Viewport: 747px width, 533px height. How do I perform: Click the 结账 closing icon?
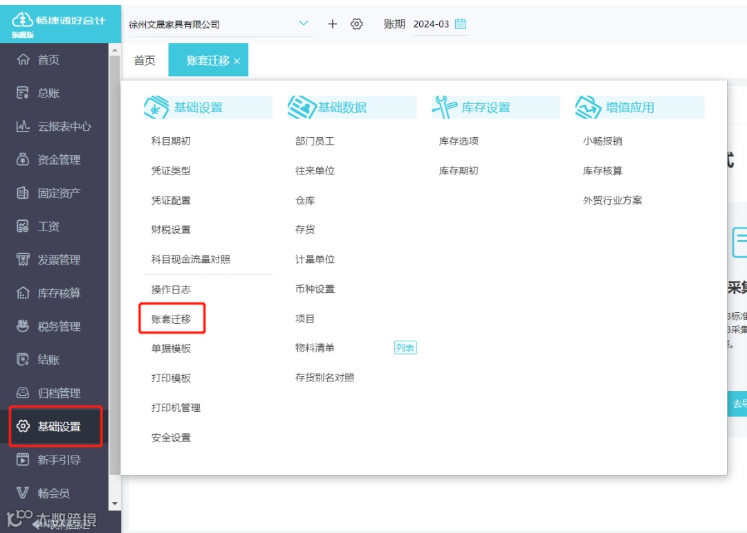[23, 359]
